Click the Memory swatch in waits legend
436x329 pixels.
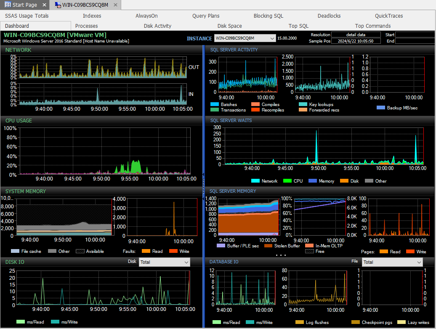313,181
